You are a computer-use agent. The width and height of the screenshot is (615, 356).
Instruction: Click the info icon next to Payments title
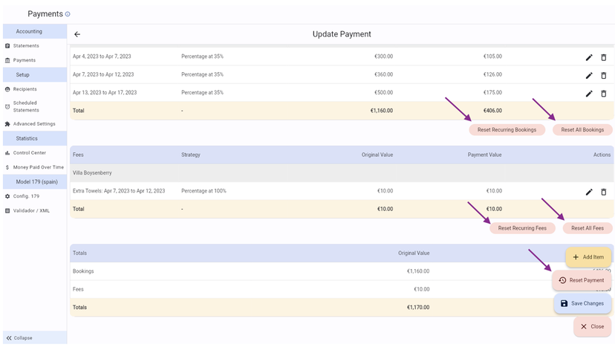click(x=68, y=14)
